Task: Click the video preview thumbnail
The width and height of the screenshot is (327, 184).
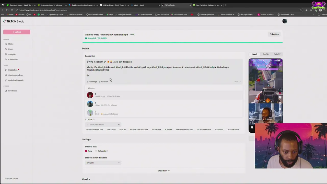Action: (266, 96)
